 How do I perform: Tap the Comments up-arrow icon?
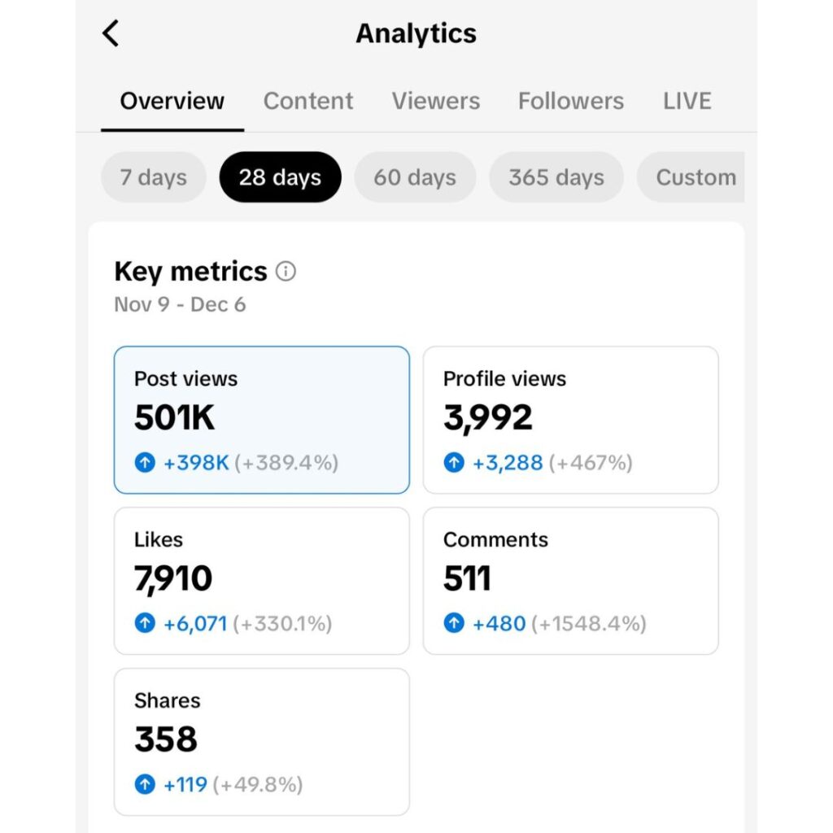pos(453,624)
